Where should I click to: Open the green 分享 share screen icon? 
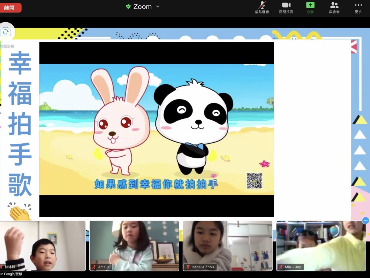(310, 8)
